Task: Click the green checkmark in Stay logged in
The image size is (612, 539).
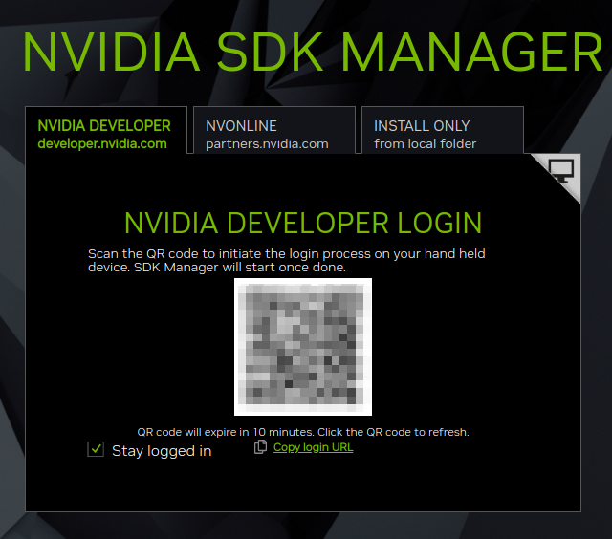Action: (x=96, y=450)
